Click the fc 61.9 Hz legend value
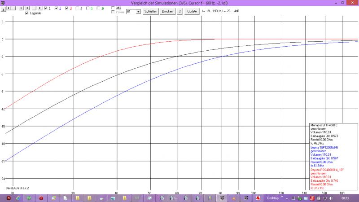Image resolution: width=359 pixels, height=202 pixels. pos(317,166)
